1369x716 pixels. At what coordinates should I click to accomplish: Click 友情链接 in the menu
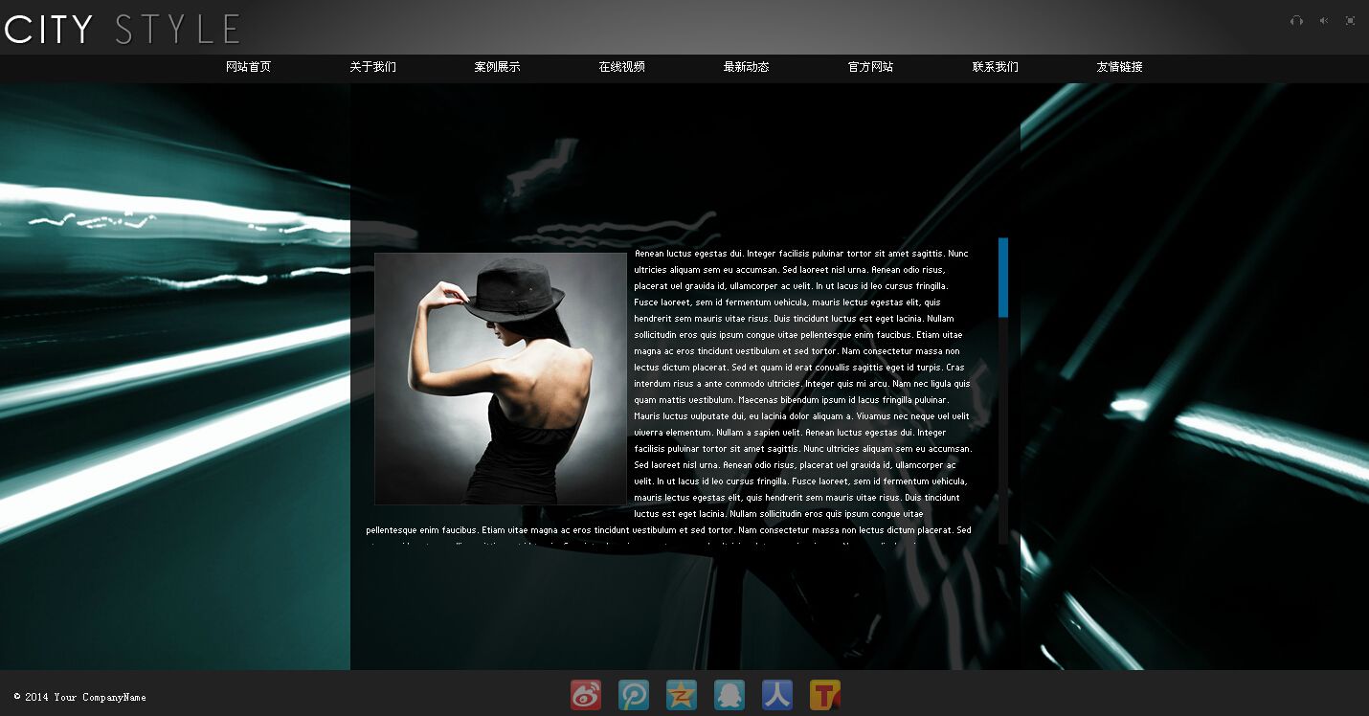tap(1119, 67)
